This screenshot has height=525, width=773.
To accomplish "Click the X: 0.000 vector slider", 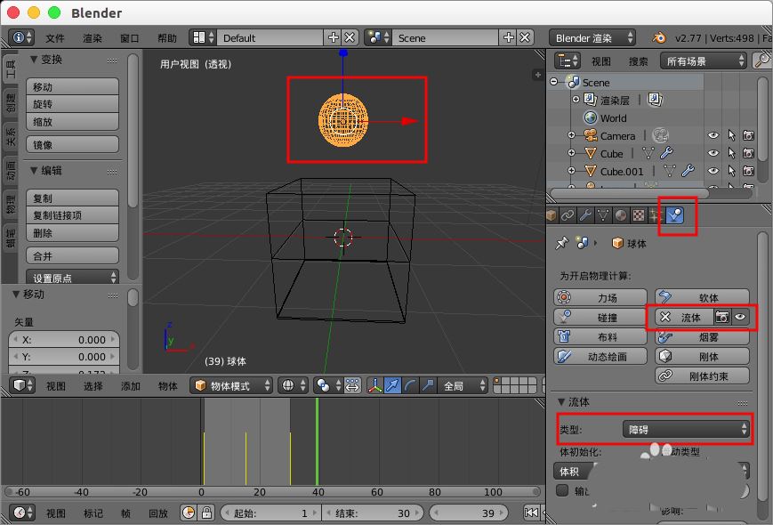I will pos(64,338).
